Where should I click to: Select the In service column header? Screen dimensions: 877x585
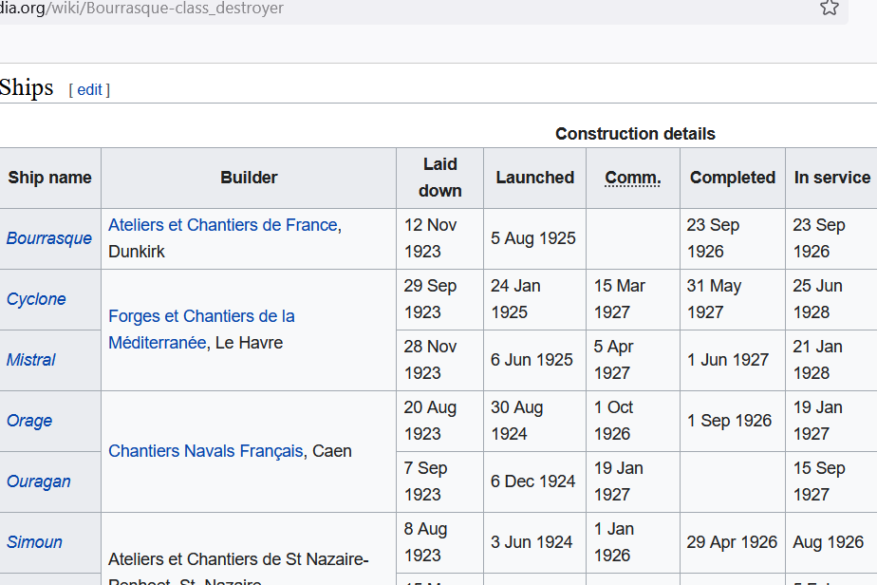[x=832, y=178]
